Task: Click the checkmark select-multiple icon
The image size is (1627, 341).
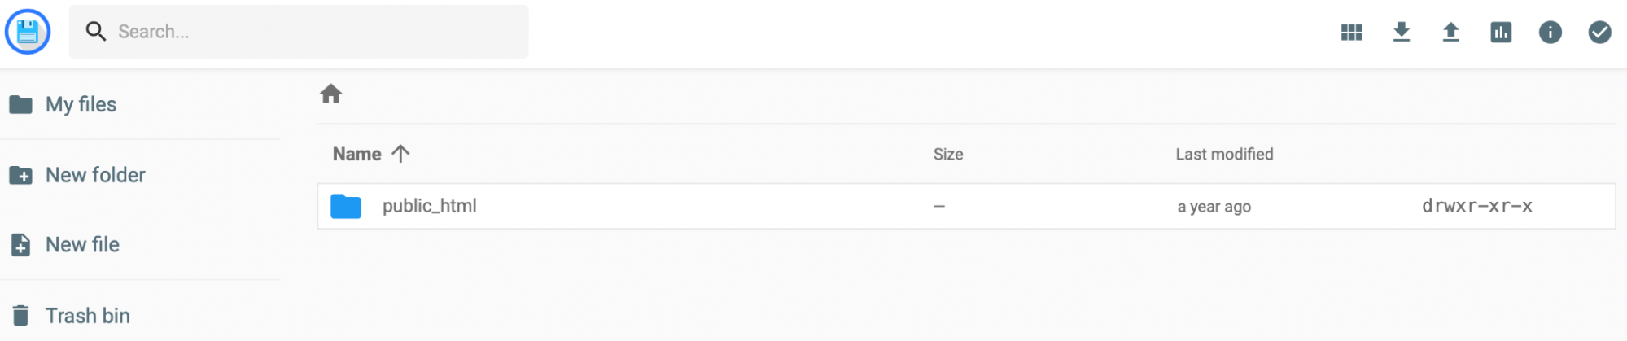Action: click(x=1599, y=32)
